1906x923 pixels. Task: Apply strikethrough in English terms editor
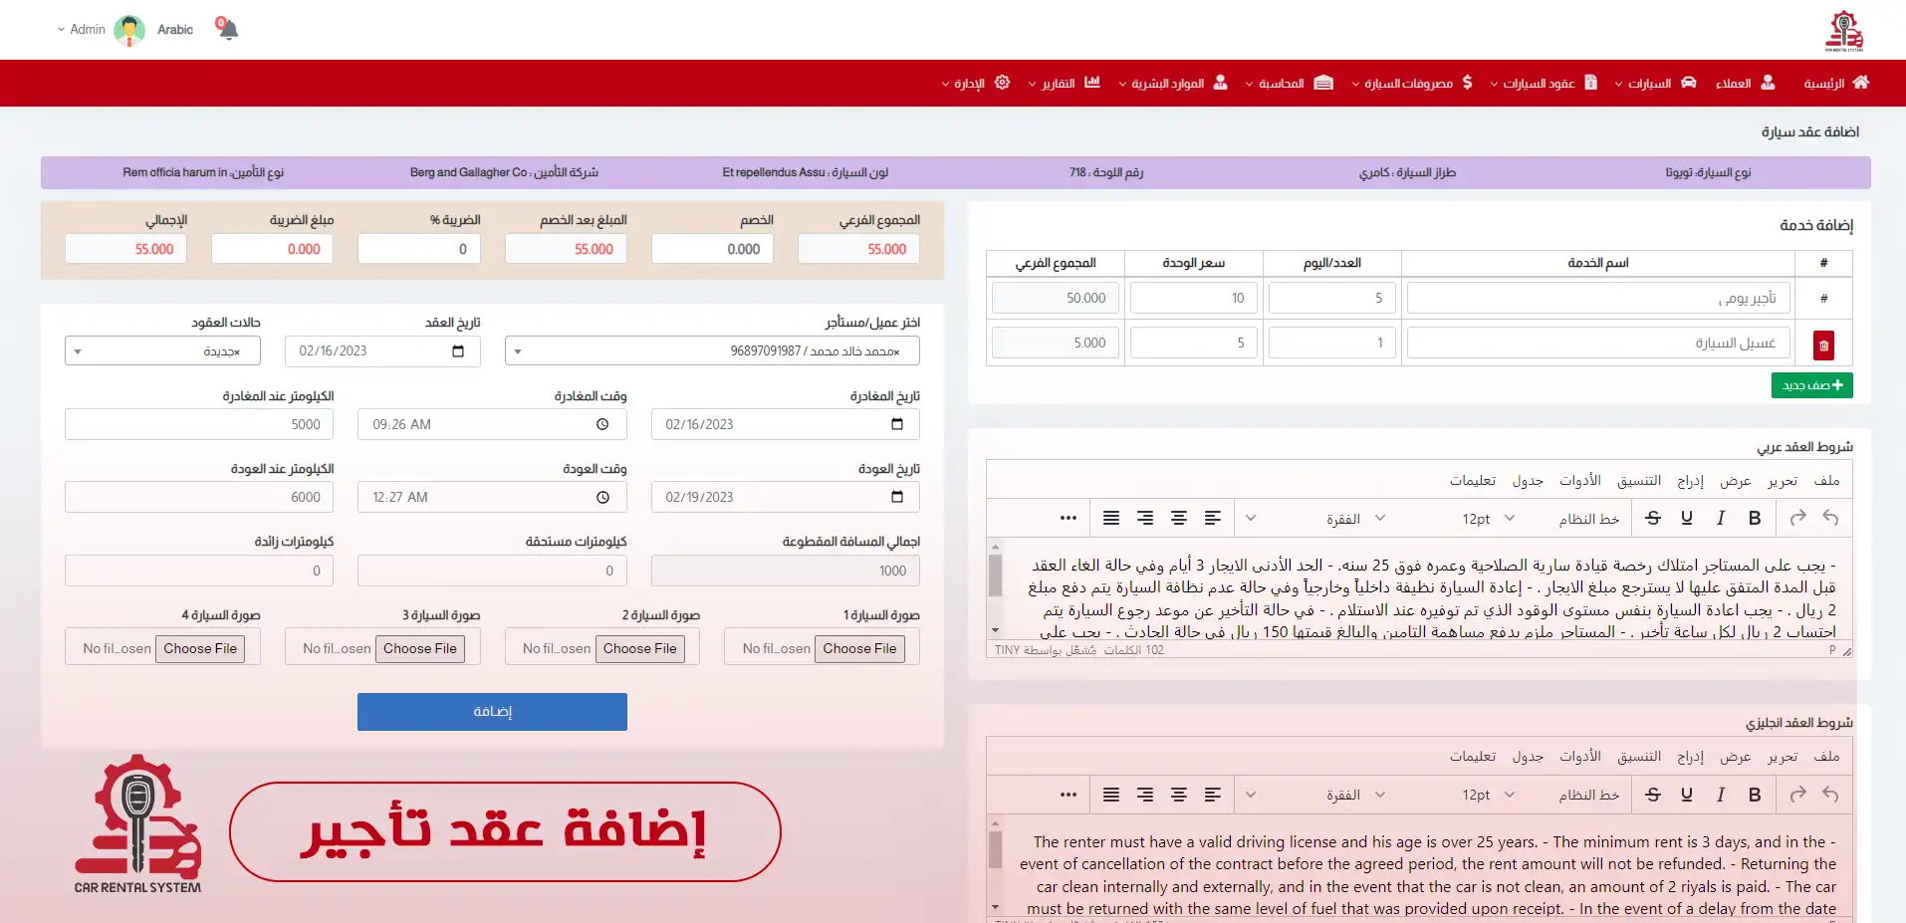[1653, 795]
